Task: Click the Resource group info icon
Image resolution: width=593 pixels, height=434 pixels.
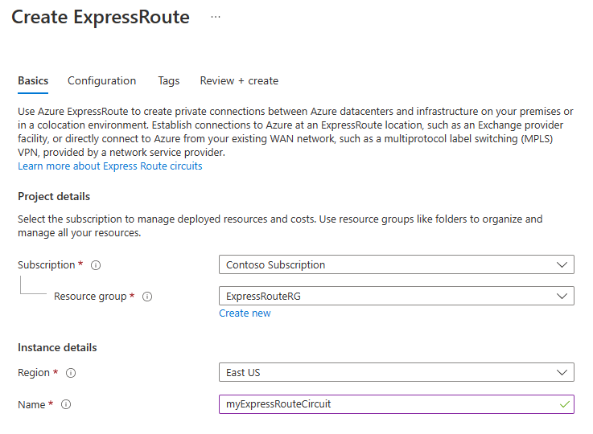Action: pyautogui.click(x=148, y=297)
